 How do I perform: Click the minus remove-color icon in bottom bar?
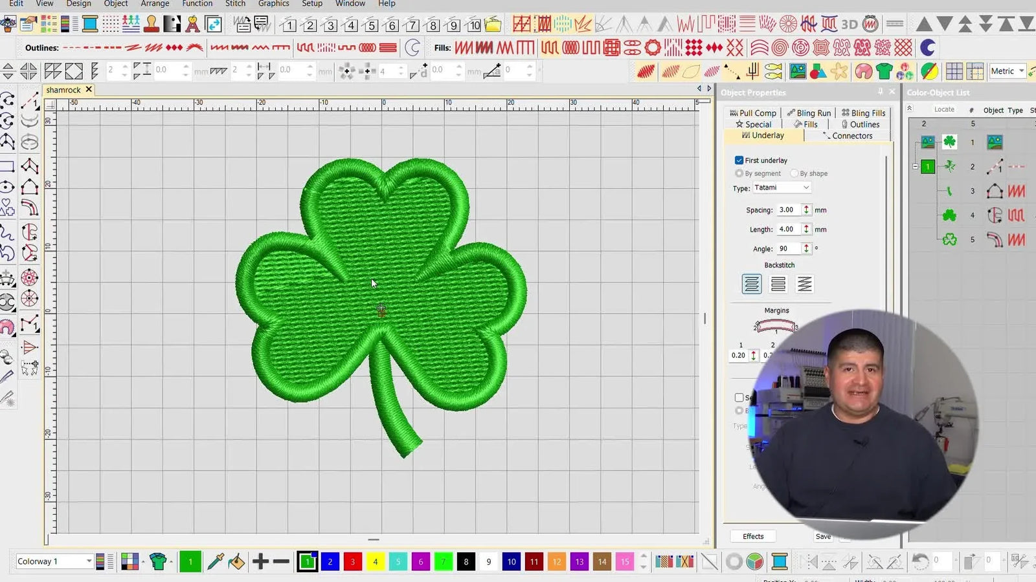click(281, 561)
